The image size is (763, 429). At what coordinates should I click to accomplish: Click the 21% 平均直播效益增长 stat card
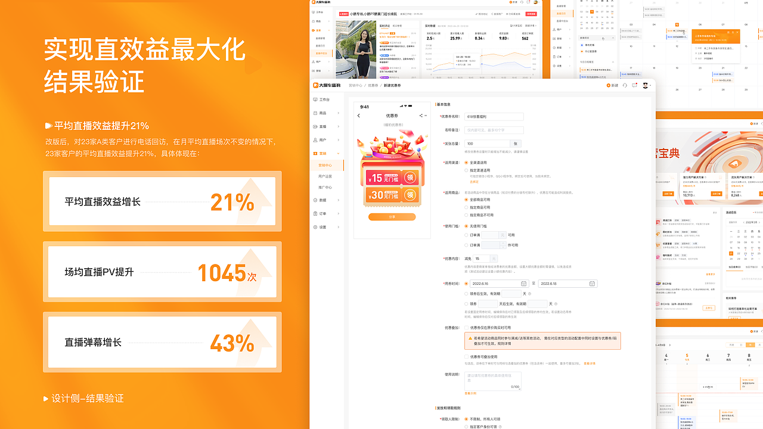162,201
